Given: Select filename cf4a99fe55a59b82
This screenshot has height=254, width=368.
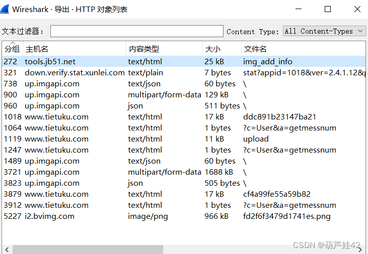Looking at the screenshot, I should click(x=277, y=194).
